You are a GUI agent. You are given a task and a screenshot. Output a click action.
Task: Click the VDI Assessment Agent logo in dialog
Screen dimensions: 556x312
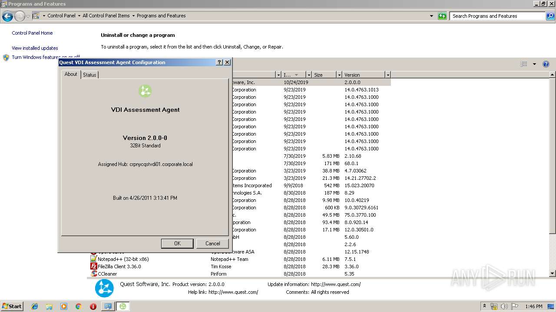145,91
